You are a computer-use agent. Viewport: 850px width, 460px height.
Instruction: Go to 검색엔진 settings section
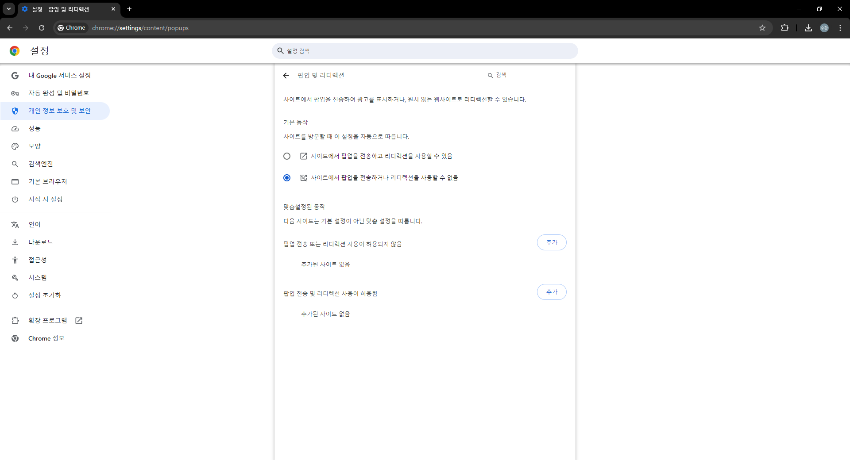(40, 164)
